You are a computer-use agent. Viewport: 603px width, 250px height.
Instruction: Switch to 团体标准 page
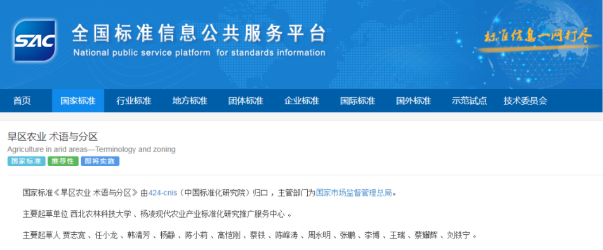(246, 101)
